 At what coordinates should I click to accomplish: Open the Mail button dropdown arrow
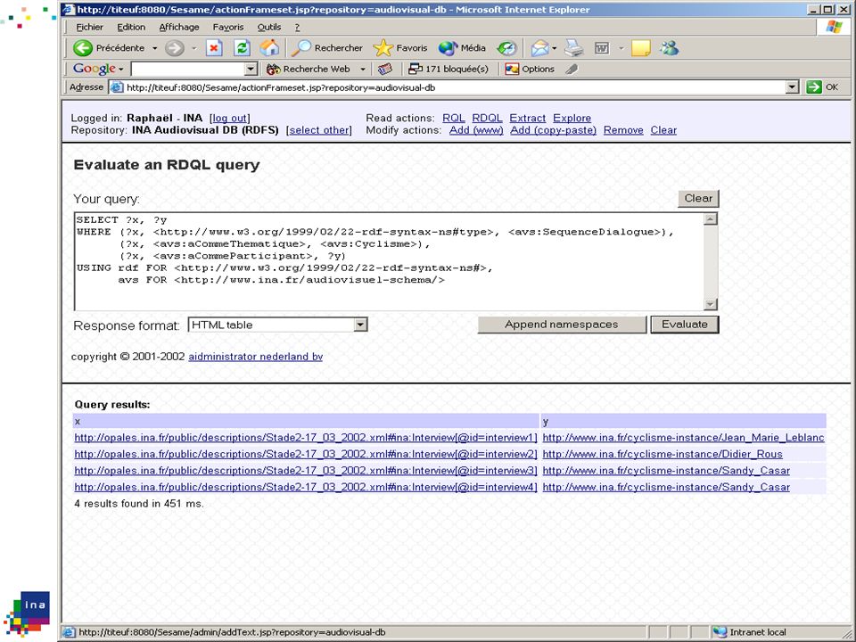[554, 48]
